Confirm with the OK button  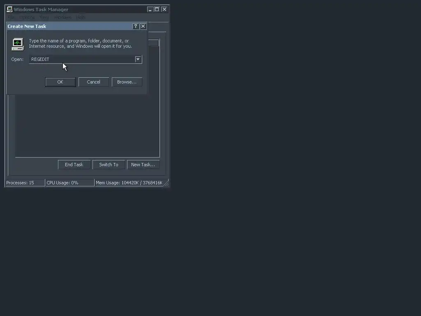point(60,82)
